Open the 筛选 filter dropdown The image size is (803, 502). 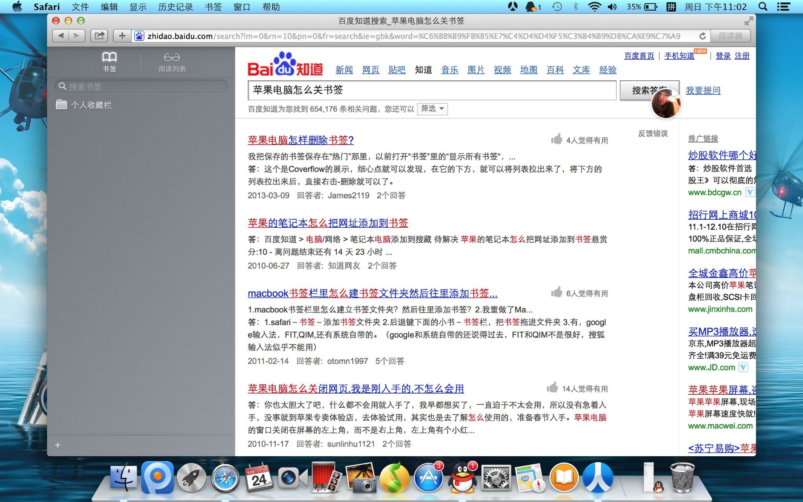[432, 109]
